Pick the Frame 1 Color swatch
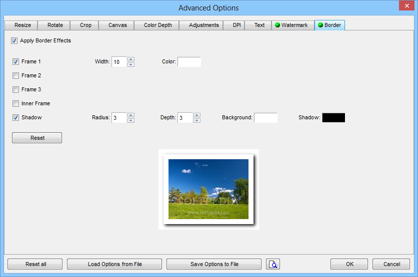The image size is (418, 277). [x=189, y=62]
